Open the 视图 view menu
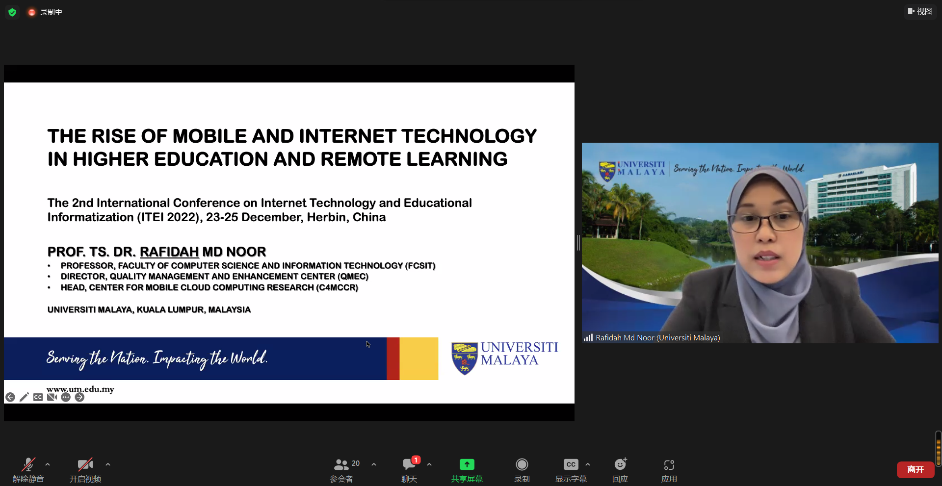This screenshot has height=486, width=942. pyautogui.click(x=920, y=11)
